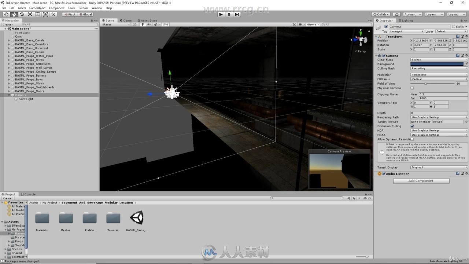
Task: Select the combined Transform tool
Action: click(x=45, y=14)
